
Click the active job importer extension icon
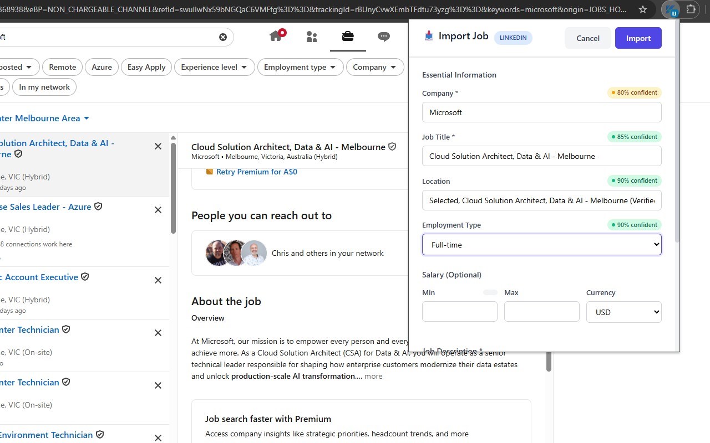(x=672, y=9)
